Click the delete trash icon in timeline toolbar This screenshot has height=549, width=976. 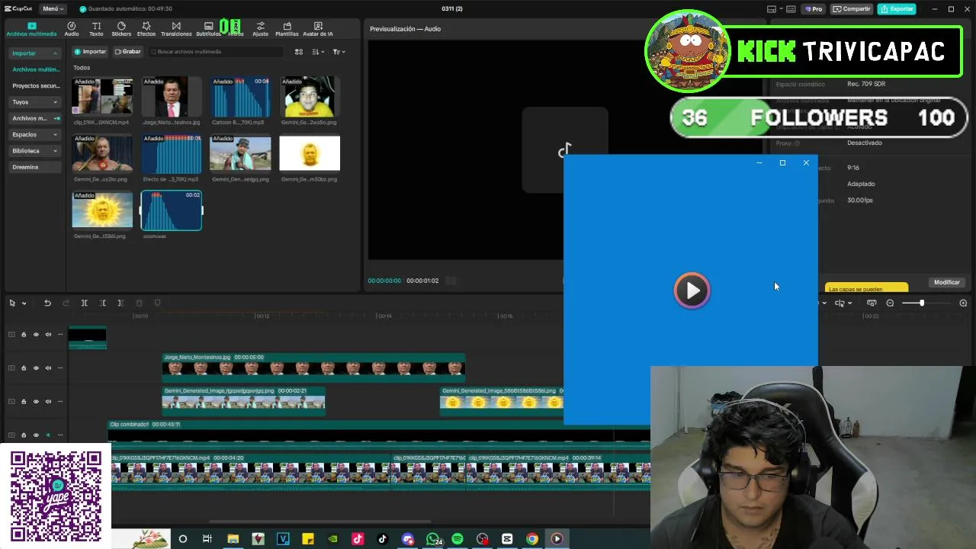point(139,303)
